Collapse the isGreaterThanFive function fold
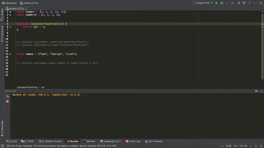264x148 pixels. [x=16, y=24]
